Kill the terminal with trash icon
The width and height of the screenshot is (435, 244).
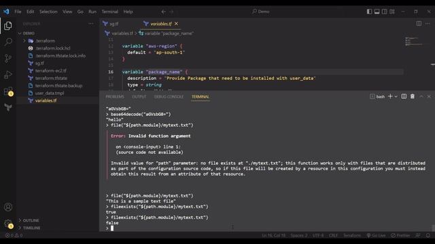[413, 96]
